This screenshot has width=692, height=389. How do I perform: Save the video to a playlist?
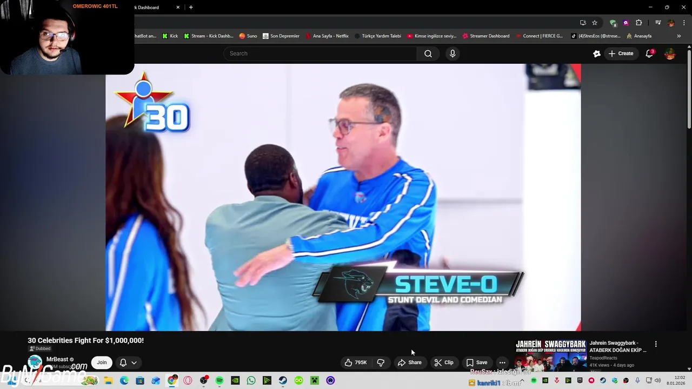click(x=476, y=363)
